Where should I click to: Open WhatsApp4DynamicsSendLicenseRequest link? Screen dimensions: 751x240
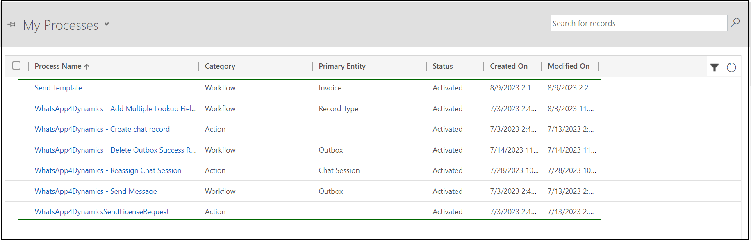[x=102, y=212]
